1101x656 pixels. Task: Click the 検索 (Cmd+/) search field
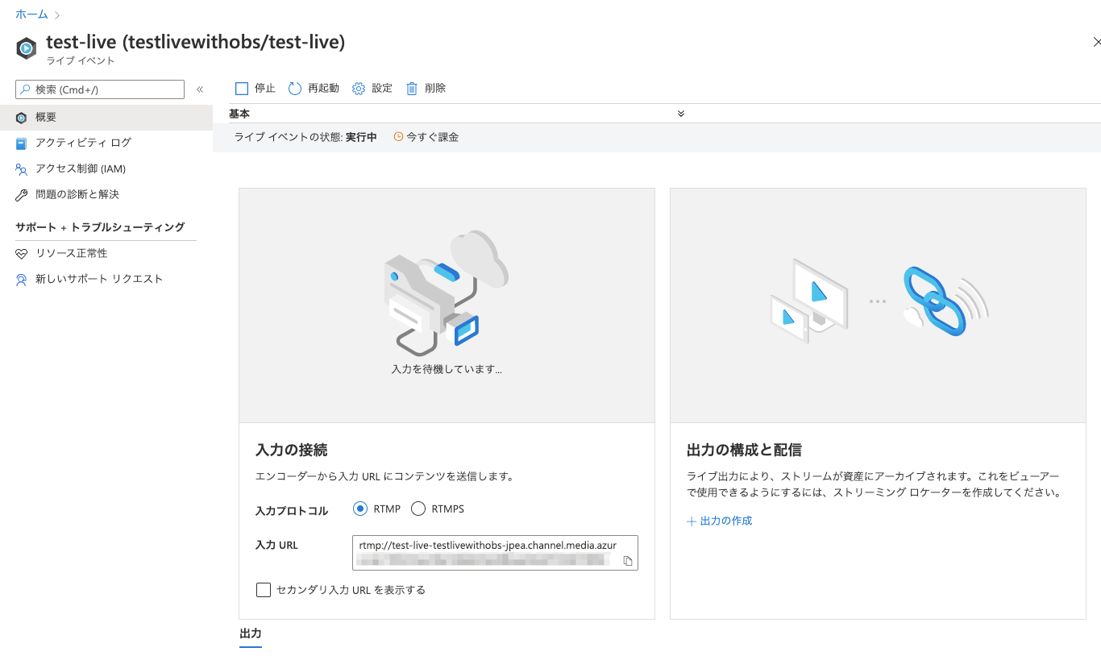[x=100, y=89]
